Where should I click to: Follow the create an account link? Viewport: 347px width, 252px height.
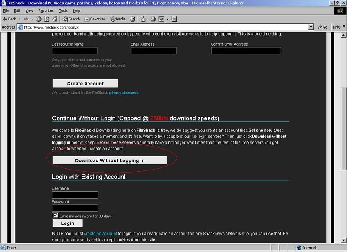(101, 233)
